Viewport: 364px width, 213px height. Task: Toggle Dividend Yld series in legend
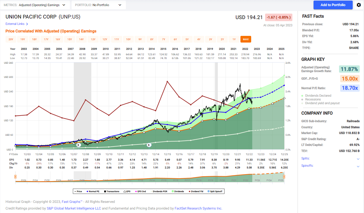pyautogui.click(x=196, y=191)
